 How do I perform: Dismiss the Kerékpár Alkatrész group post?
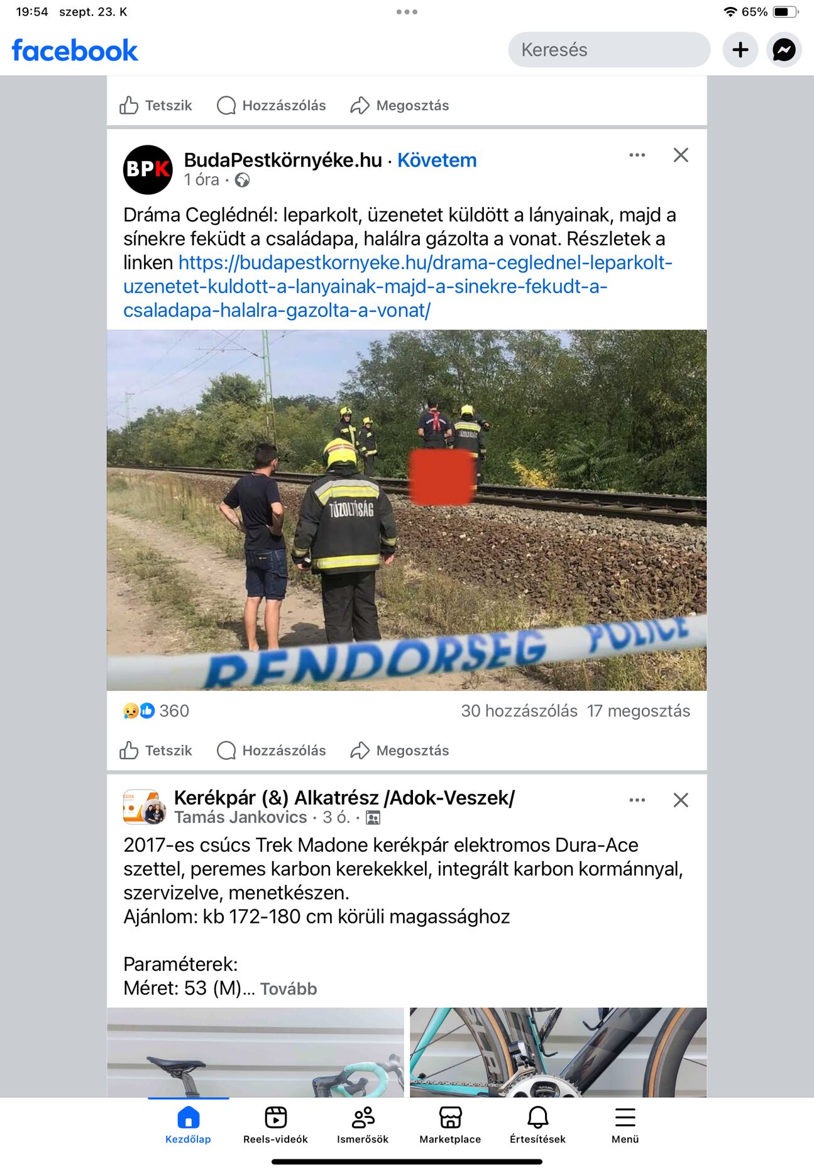pyautogui.click(x=681, y=800)
